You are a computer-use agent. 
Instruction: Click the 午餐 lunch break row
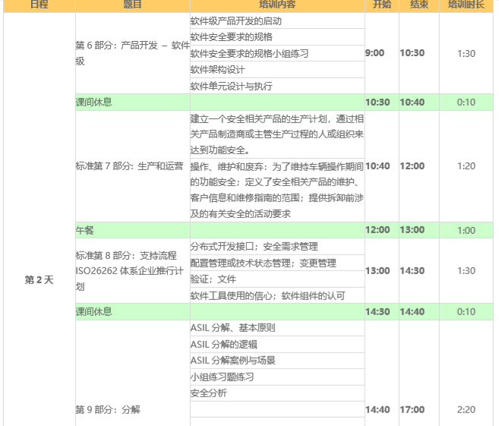pyautogui.click(x=132, y=230)
